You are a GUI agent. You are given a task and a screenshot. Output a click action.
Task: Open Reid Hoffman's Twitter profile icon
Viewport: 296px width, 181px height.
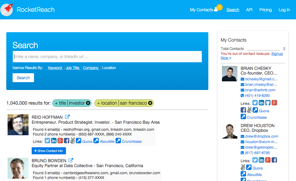[x=47, y=141]
